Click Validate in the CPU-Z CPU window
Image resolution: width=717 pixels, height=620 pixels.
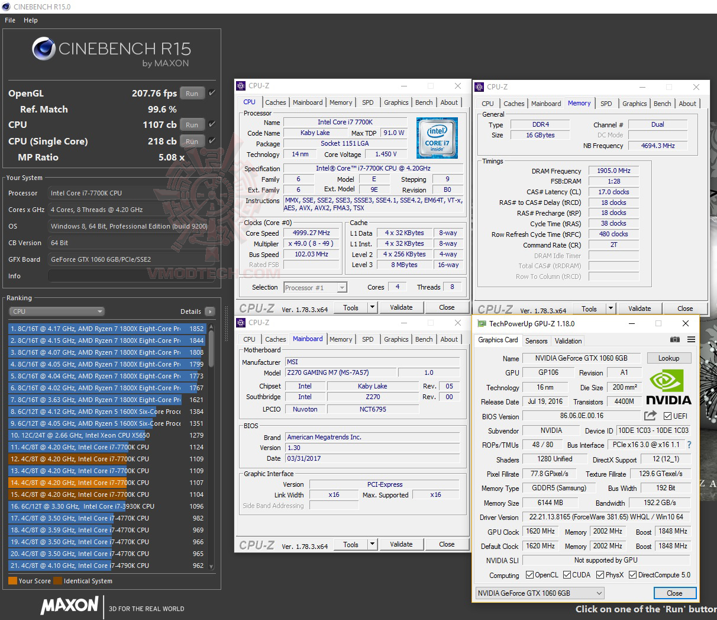[x=401, y=307]
